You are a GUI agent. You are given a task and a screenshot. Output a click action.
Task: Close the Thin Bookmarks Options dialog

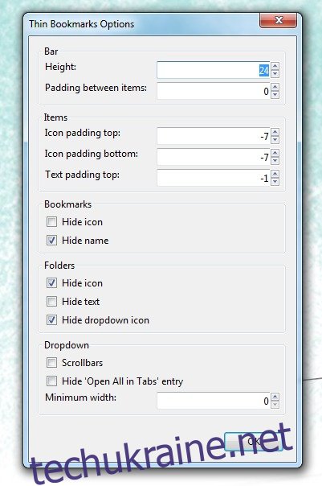coord(278,20)
